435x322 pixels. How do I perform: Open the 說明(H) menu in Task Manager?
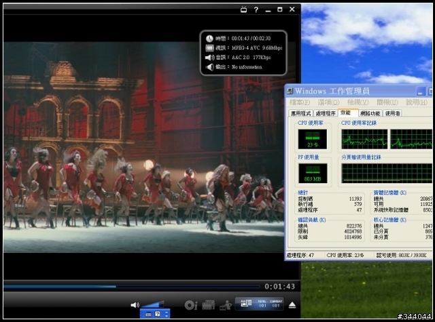click(x=417, y=102)
